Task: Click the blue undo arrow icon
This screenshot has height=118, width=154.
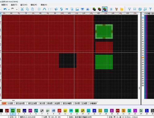Action: tap(5, 9)
